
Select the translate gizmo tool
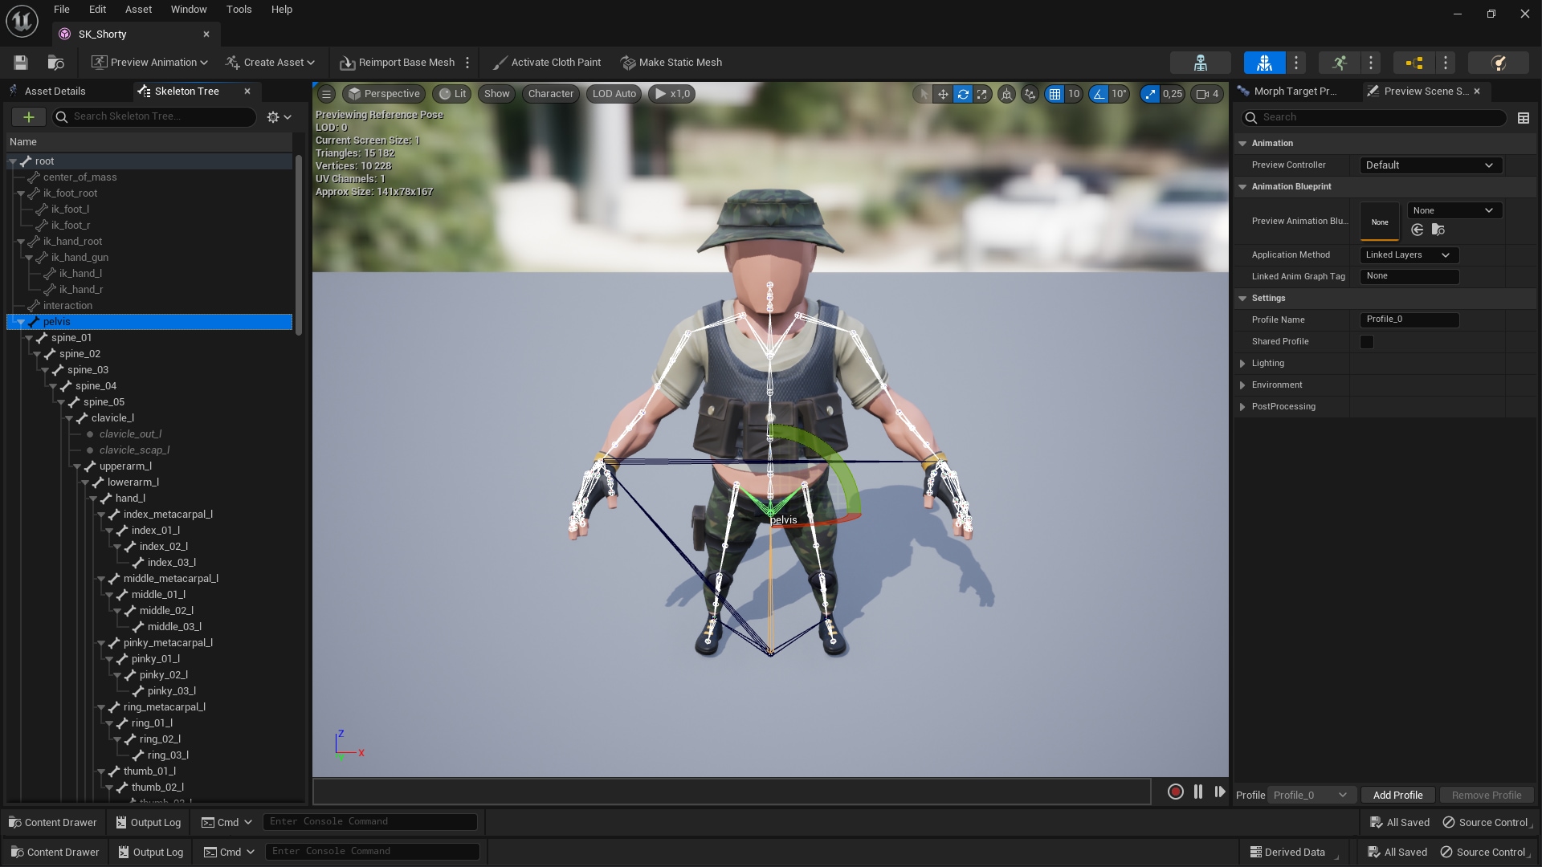[x=943, y=94]
